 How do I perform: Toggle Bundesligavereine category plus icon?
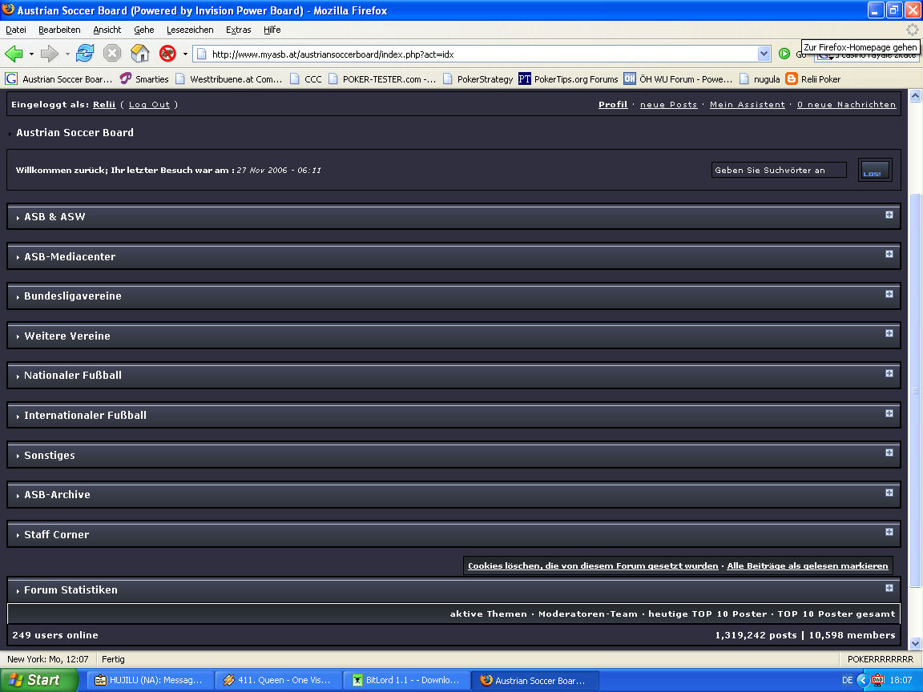[889, 294]
